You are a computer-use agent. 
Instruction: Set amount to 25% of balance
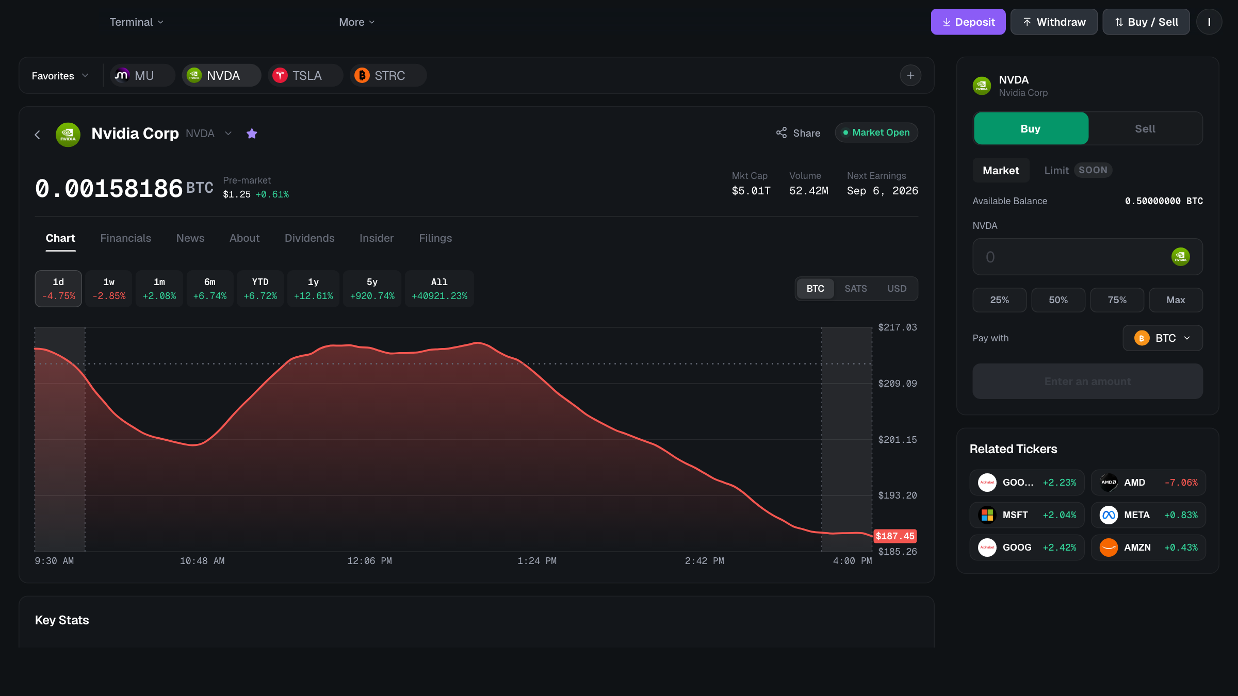pyautogui.click(x=1000, y=300)
